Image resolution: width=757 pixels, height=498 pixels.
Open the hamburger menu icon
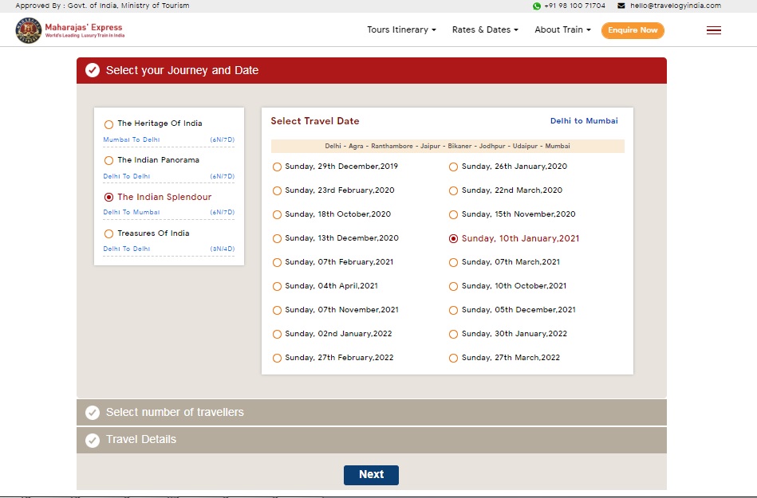coord(713,30)
